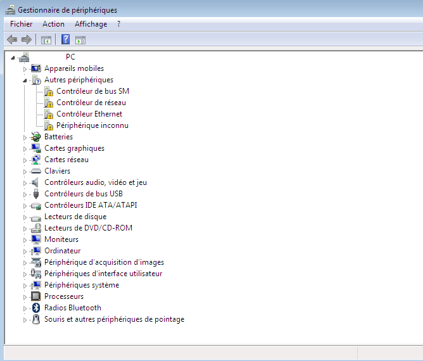Select the Contrôleur de réseau device
This screenshot has width=423, height=361.
(91, 103)
